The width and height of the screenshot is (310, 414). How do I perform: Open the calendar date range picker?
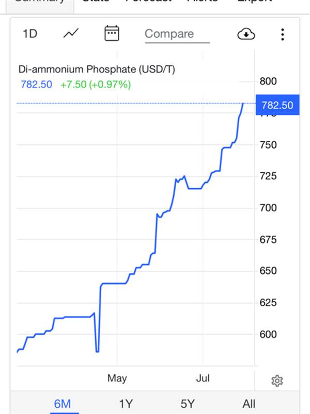(x=112, y=33)
